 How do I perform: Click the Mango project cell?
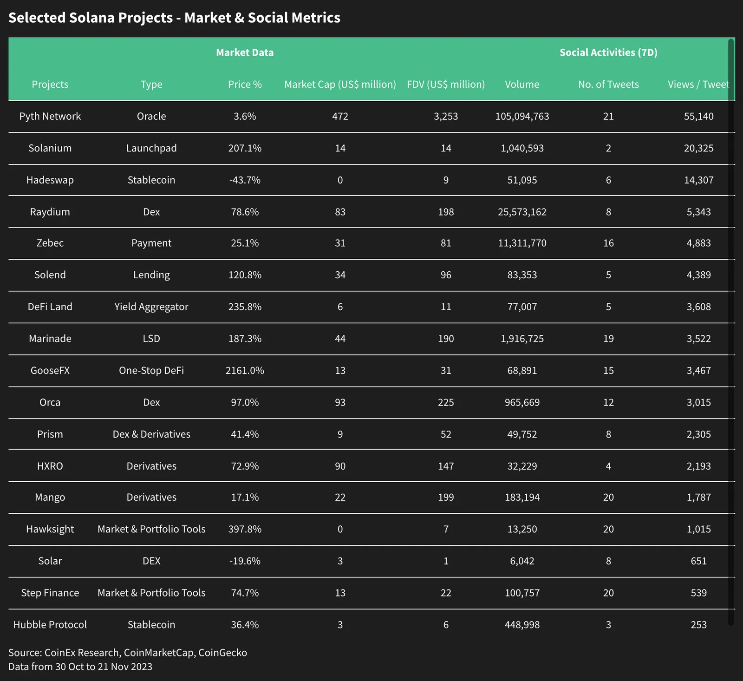point(50,498)
